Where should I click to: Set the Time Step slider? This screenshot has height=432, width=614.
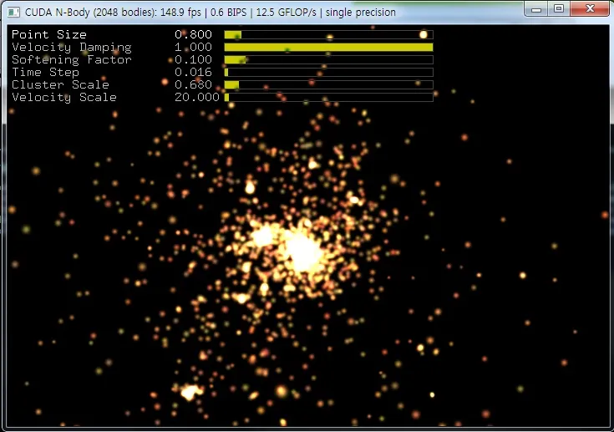[328, 73]
